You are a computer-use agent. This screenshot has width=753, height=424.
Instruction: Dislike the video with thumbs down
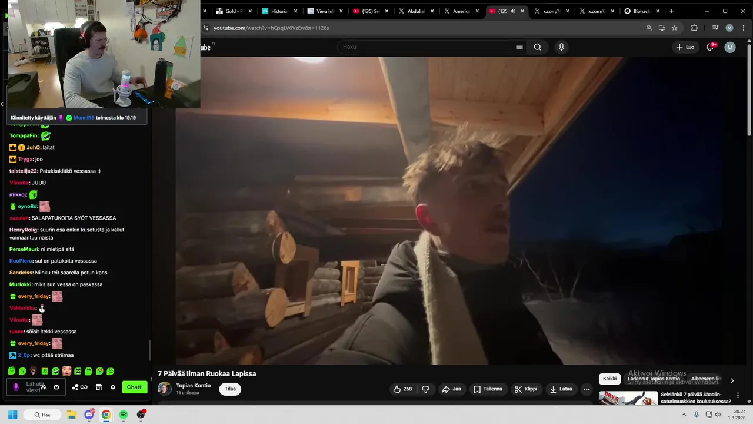[425, 389]
